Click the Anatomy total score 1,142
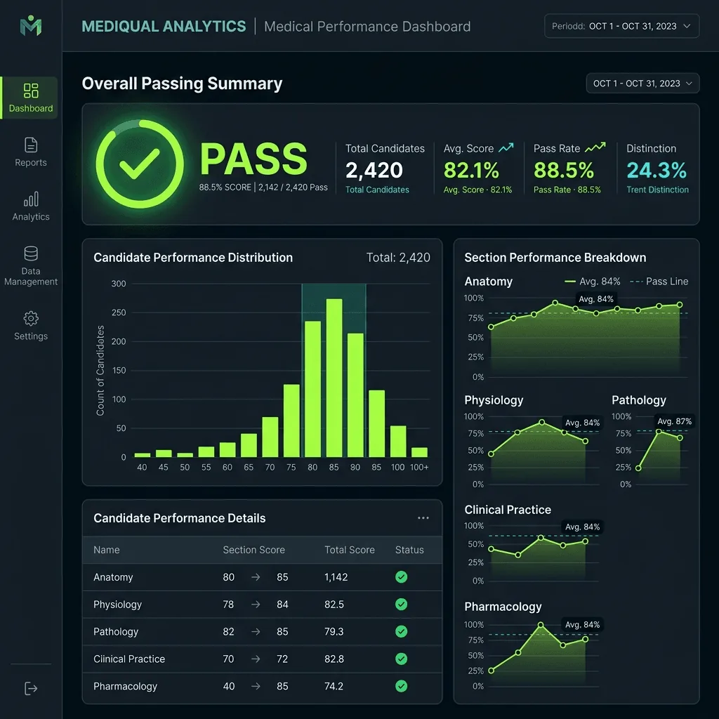This screenshot has width=719, height=719. 336,577
